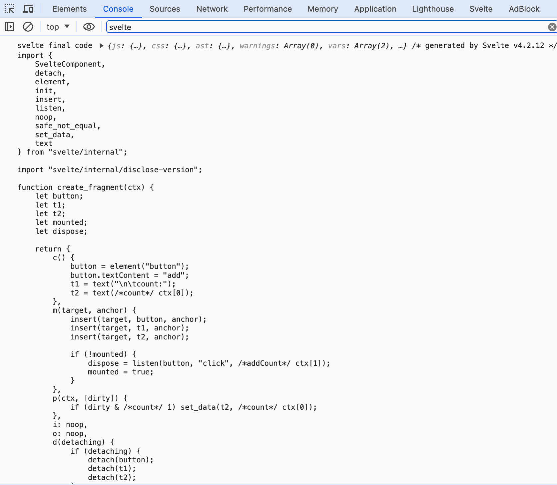Expand the logged object disclosure triangle
This screenshot has width=557, height=485.
point(101,46)
